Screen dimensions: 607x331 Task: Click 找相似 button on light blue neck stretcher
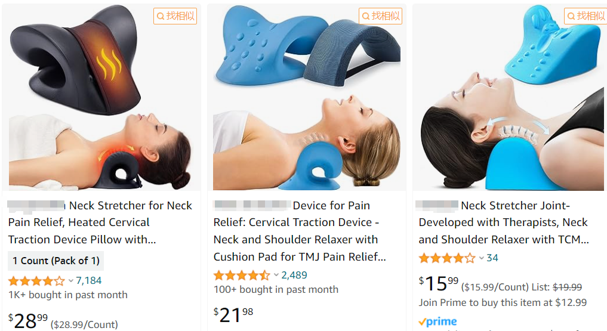tap(586, 16)
